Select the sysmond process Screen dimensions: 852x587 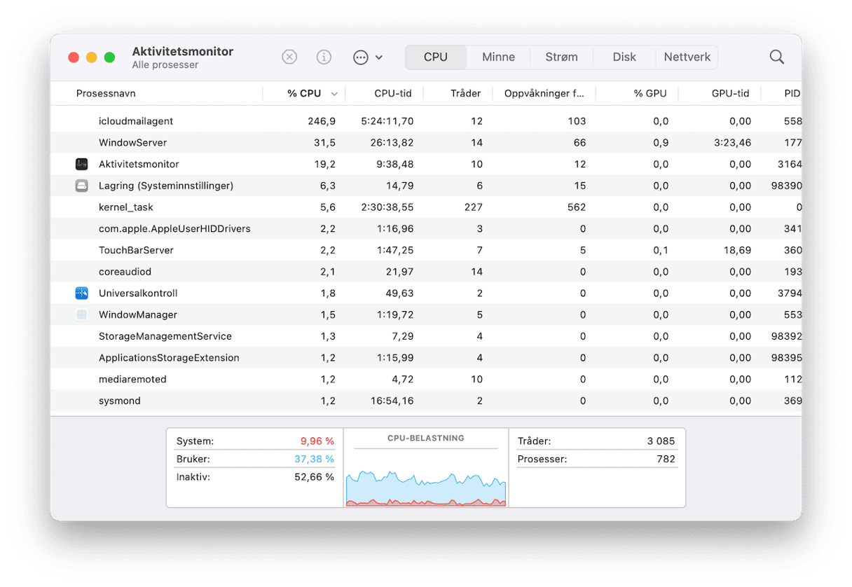(x=426, y=401)
